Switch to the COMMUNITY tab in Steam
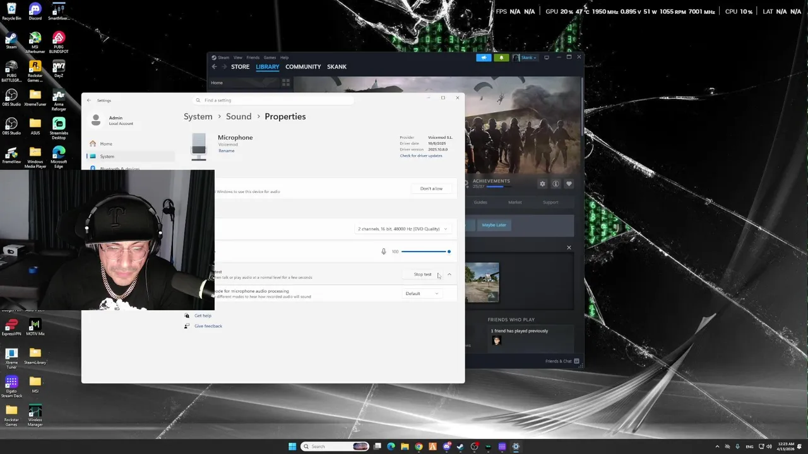 pos(303,67)
